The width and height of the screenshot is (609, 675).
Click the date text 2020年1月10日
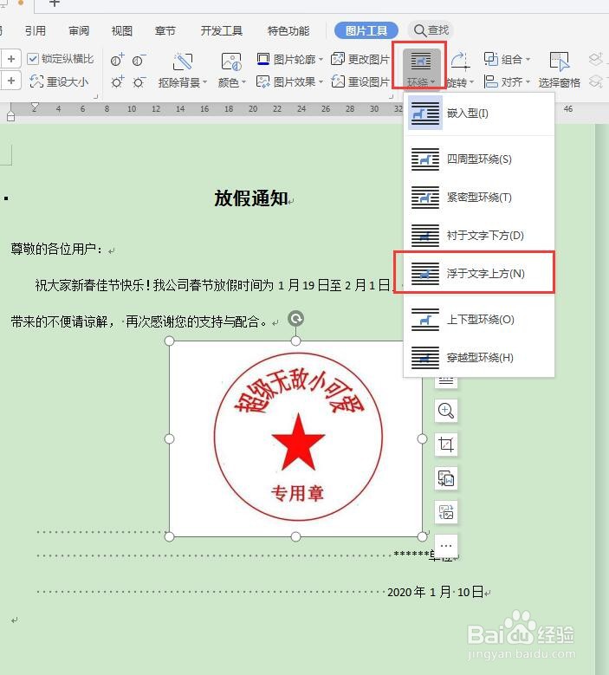(x=435, y=593)
